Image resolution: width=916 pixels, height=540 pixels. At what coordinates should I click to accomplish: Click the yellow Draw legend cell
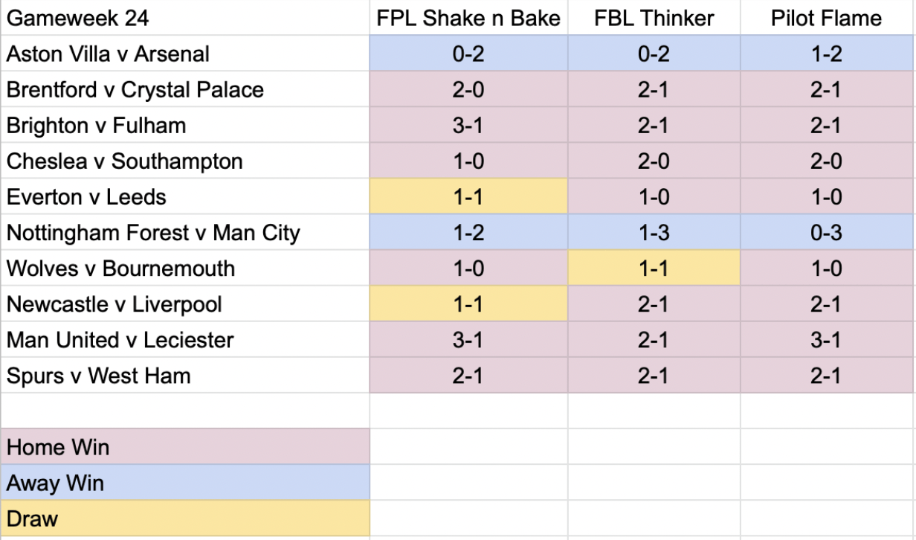[x=185, y=518]
